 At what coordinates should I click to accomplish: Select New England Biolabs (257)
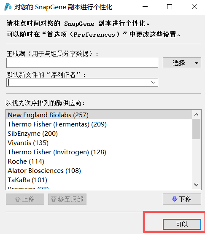(99, 115)
